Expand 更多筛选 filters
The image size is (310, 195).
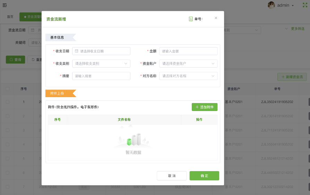tap(295, 29)
